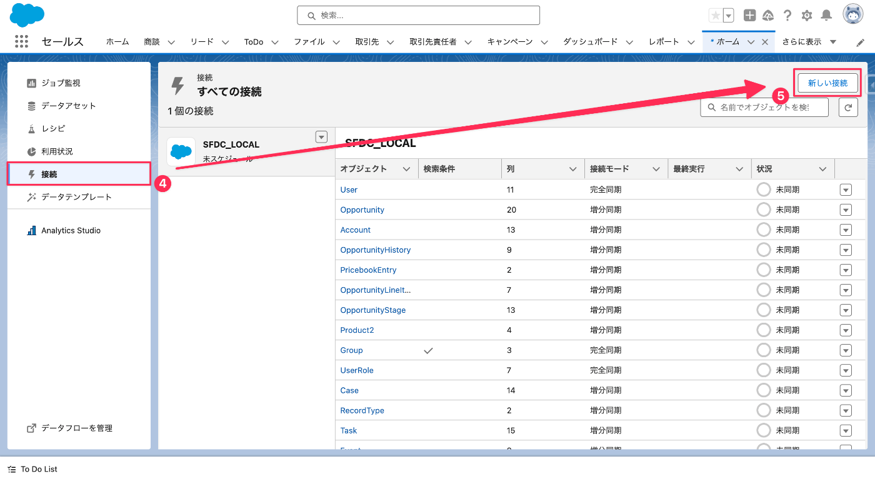This screenshot has height=481, width=875.
Task: Open the Opportunity object link
Action: [x=362, y=210]
